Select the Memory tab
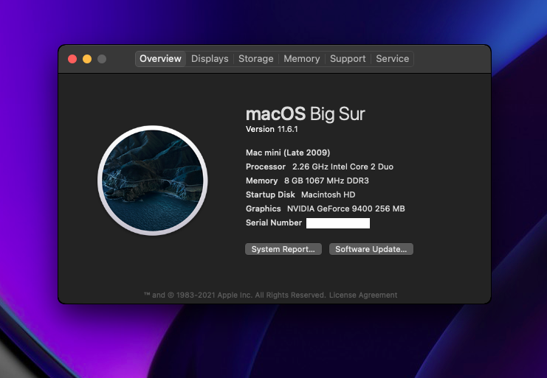Image resolution: width=547 pixels, height=378 pixels. click(x=302, y=59)
